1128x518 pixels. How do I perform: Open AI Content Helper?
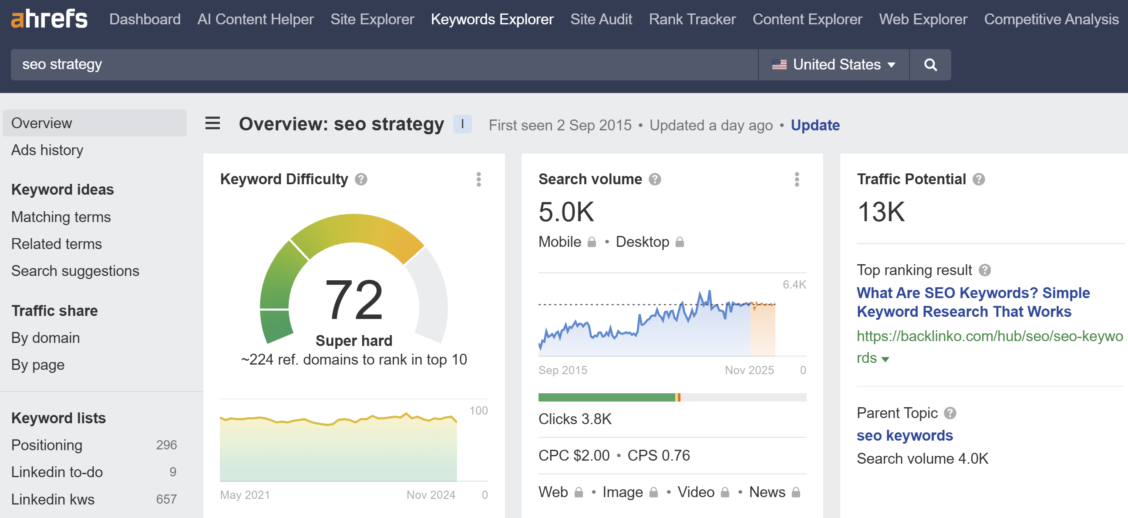tap(255, 19)
